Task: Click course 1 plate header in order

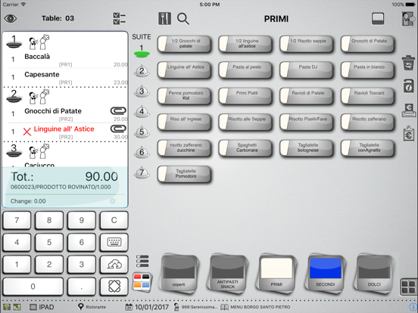Action: point(14,42)
